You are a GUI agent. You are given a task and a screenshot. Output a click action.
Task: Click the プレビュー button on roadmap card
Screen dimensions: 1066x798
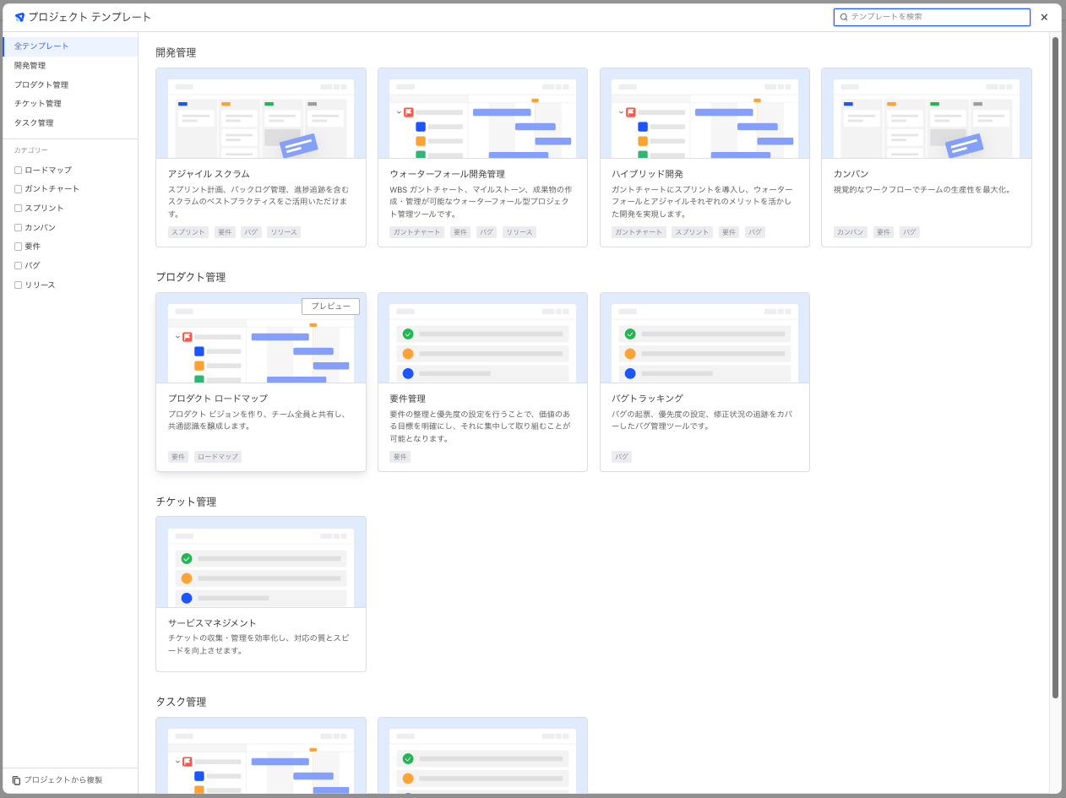point(330,307)
